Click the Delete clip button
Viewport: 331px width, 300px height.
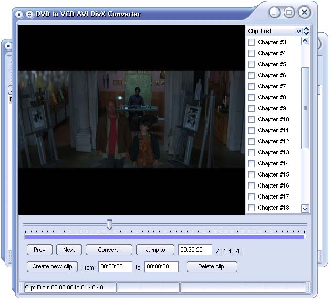pos(212,267)
